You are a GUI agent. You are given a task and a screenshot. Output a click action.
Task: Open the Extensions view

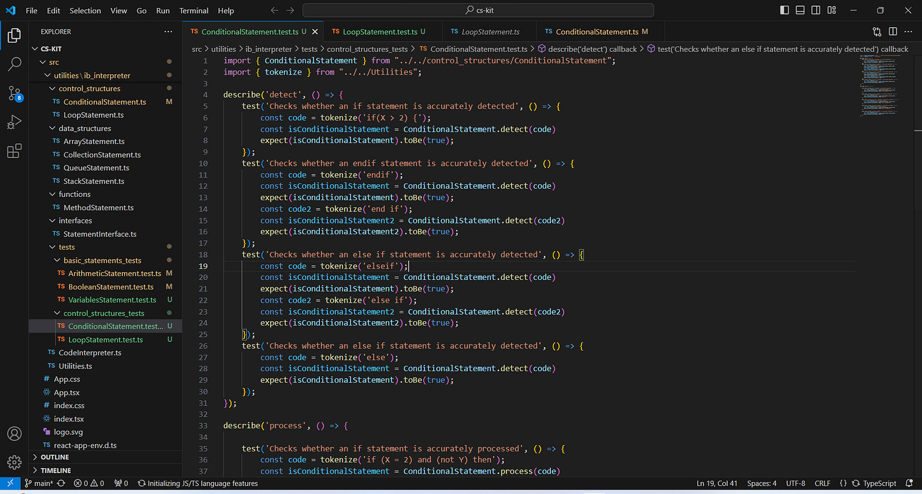tap(14, 151)
